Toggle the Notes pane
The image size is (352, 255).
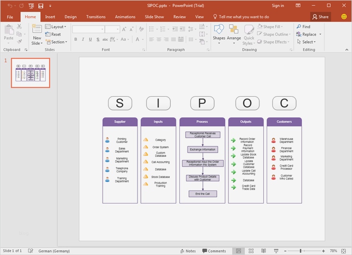click(188, 251)
